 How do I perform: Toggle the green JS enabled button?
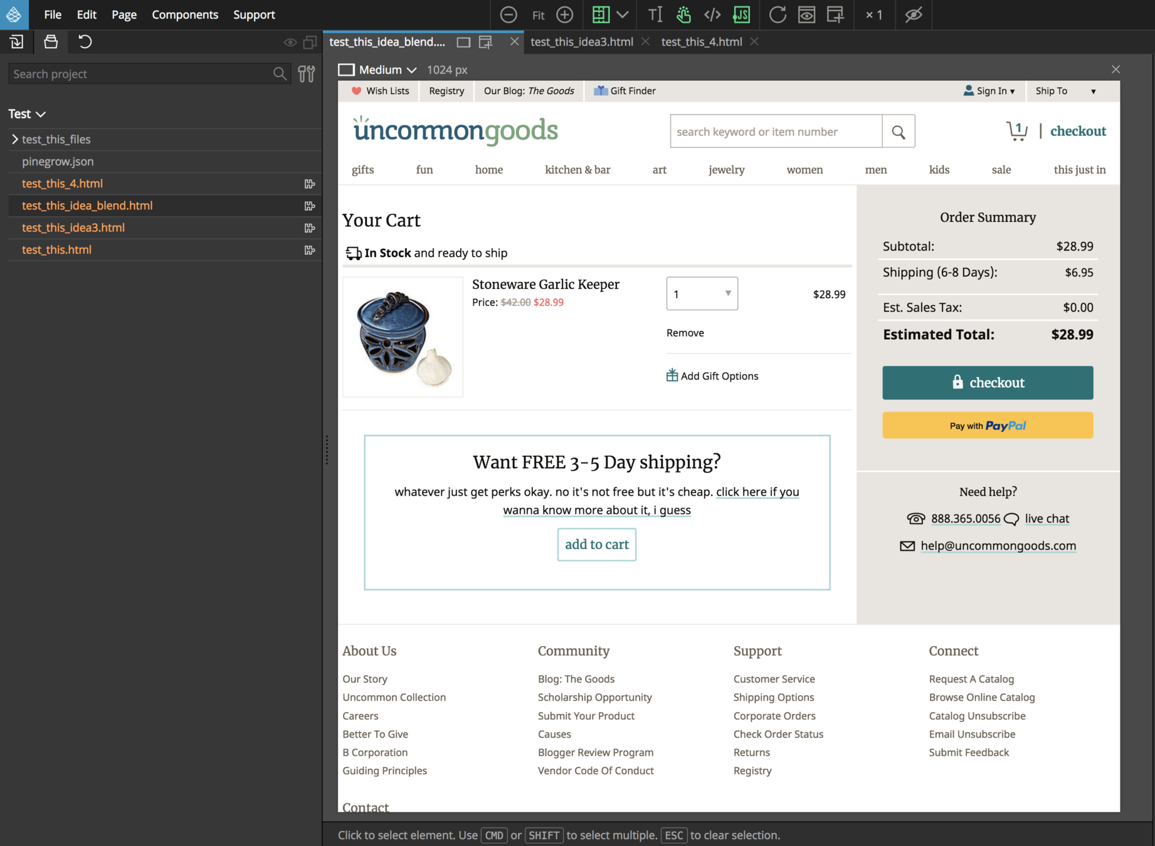pos(742,14)
